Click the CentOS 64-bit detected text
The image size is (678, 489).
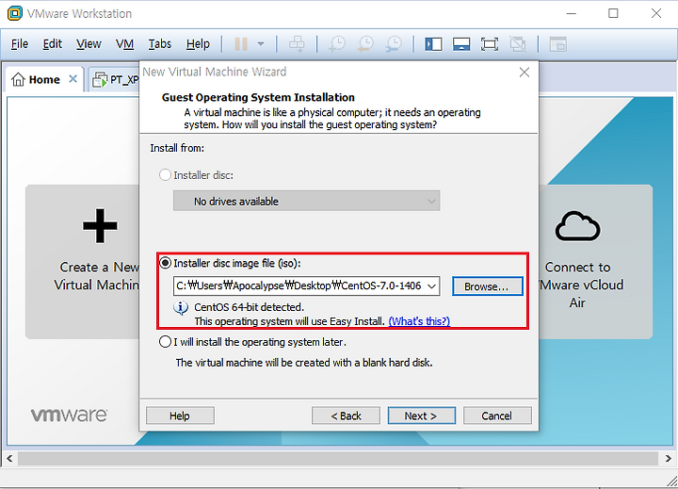point(249,307)
